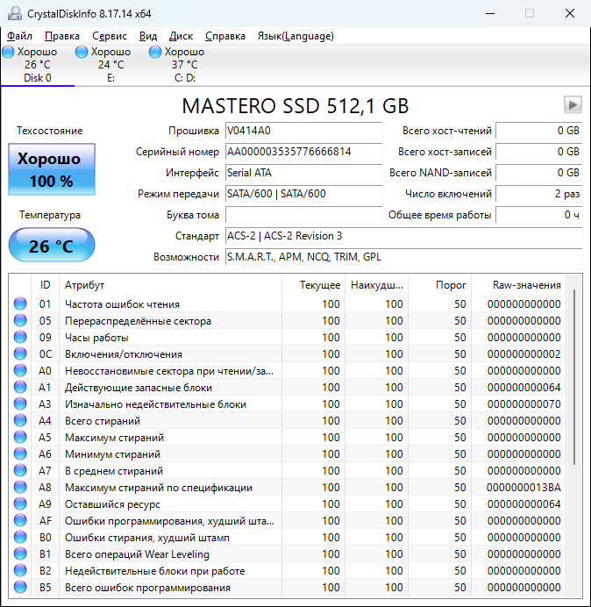Click status orb for attribute AF
The width and height of the screenshot is (591, 607).
tap(20, 520)
